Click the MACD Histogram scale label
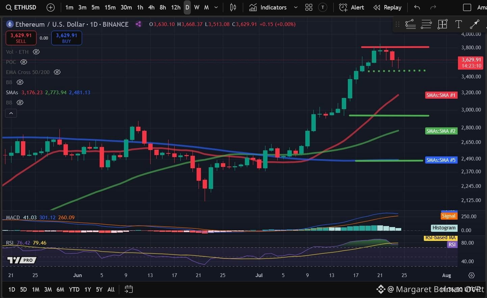The width and height of the screenshot is (487, 298). pyautogui.click(x=444, y=228)
